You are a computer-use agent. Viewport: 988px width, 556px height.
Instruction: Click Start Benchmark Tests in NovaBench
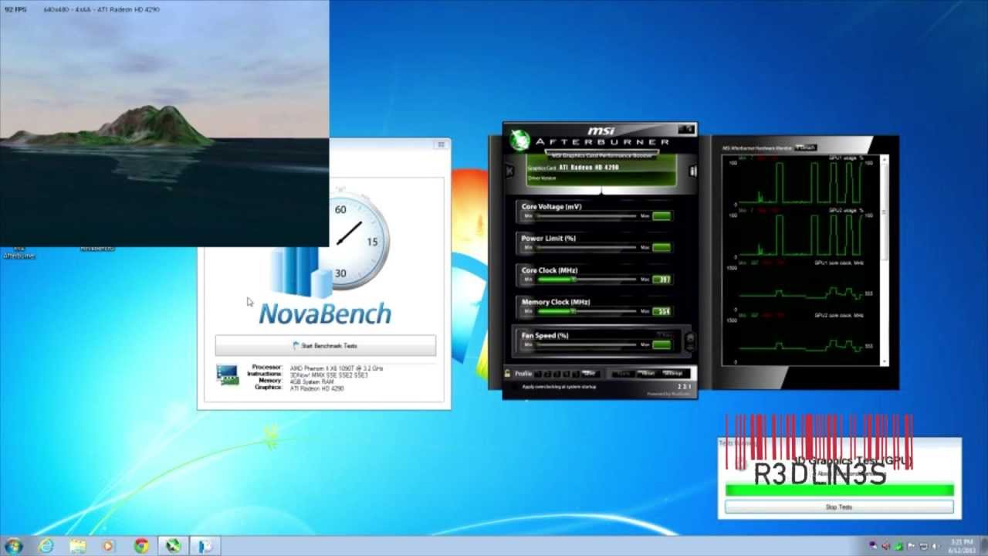click(x=325, y=345)
